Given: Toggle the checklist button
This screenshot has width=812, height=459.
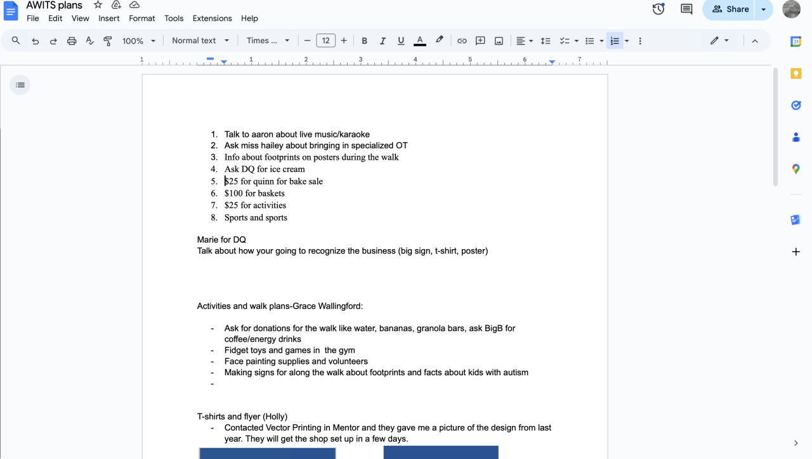Looking at the screenshot, I should point(564,41).
